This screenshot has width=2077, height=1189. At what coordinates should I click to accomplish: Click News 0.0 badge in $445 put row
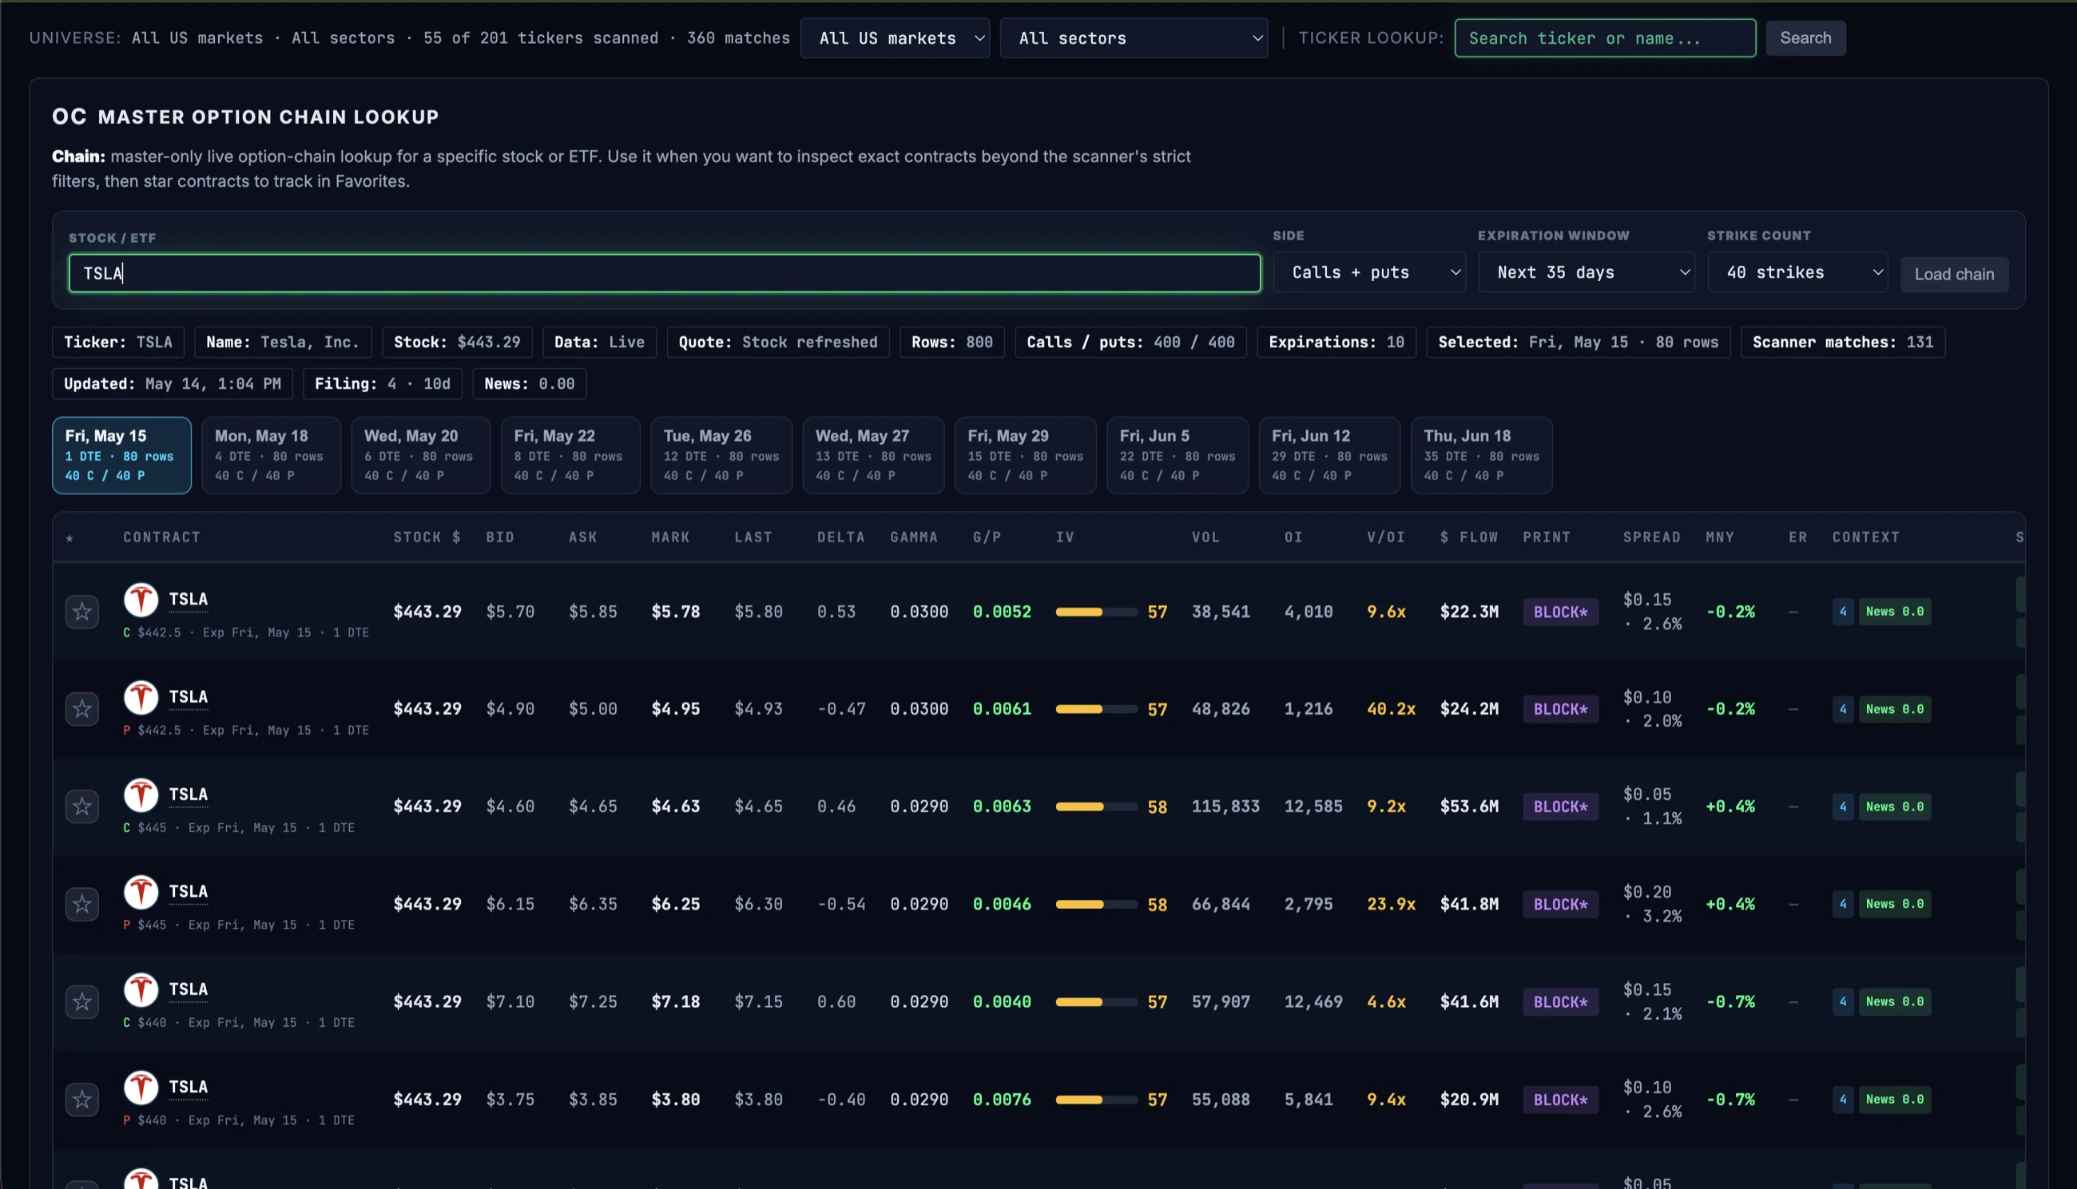tap(1895, 904)
